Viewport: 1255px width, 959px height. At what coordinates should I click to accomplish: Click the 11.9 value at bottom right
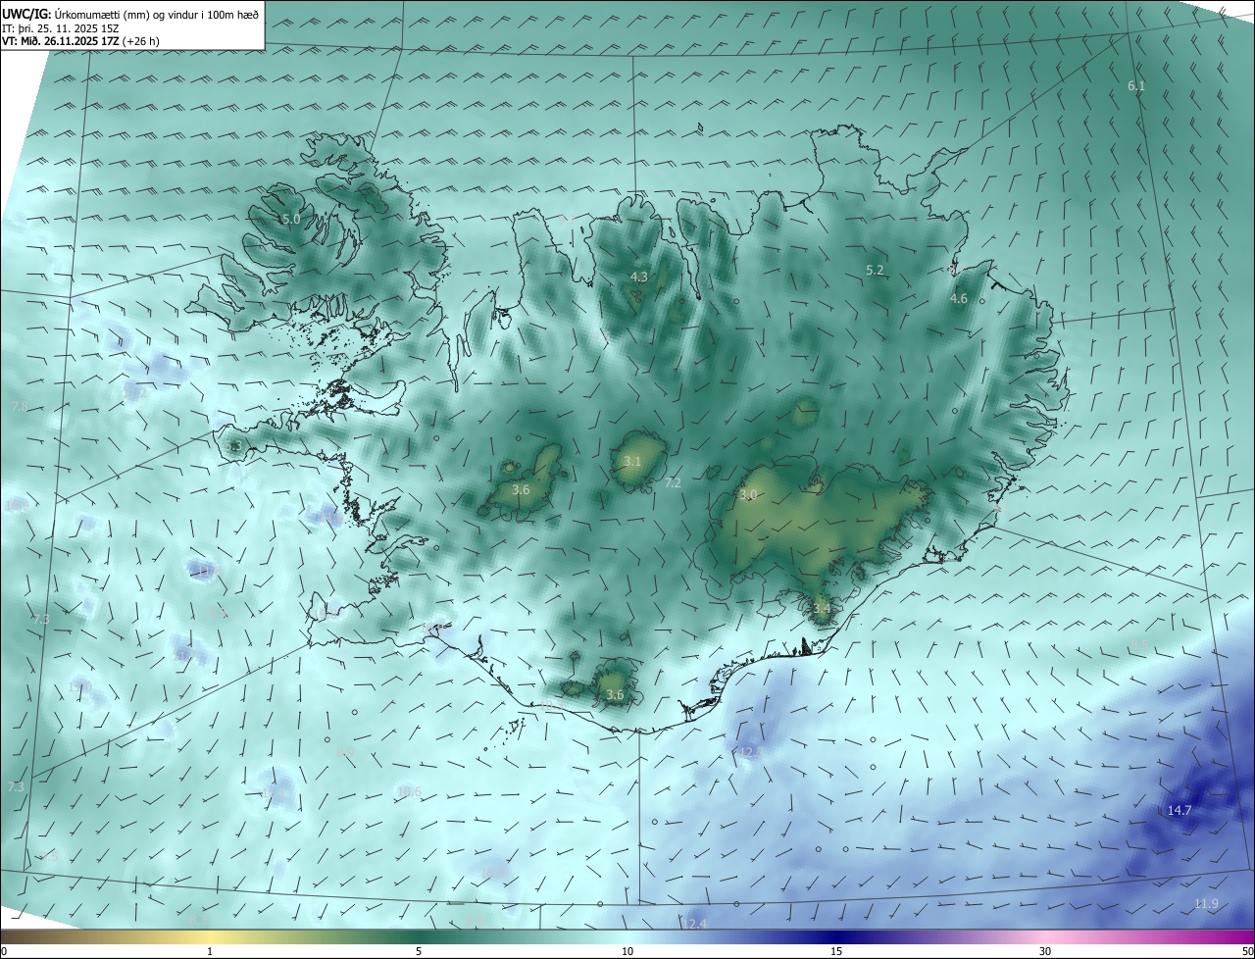point(1207,904)
